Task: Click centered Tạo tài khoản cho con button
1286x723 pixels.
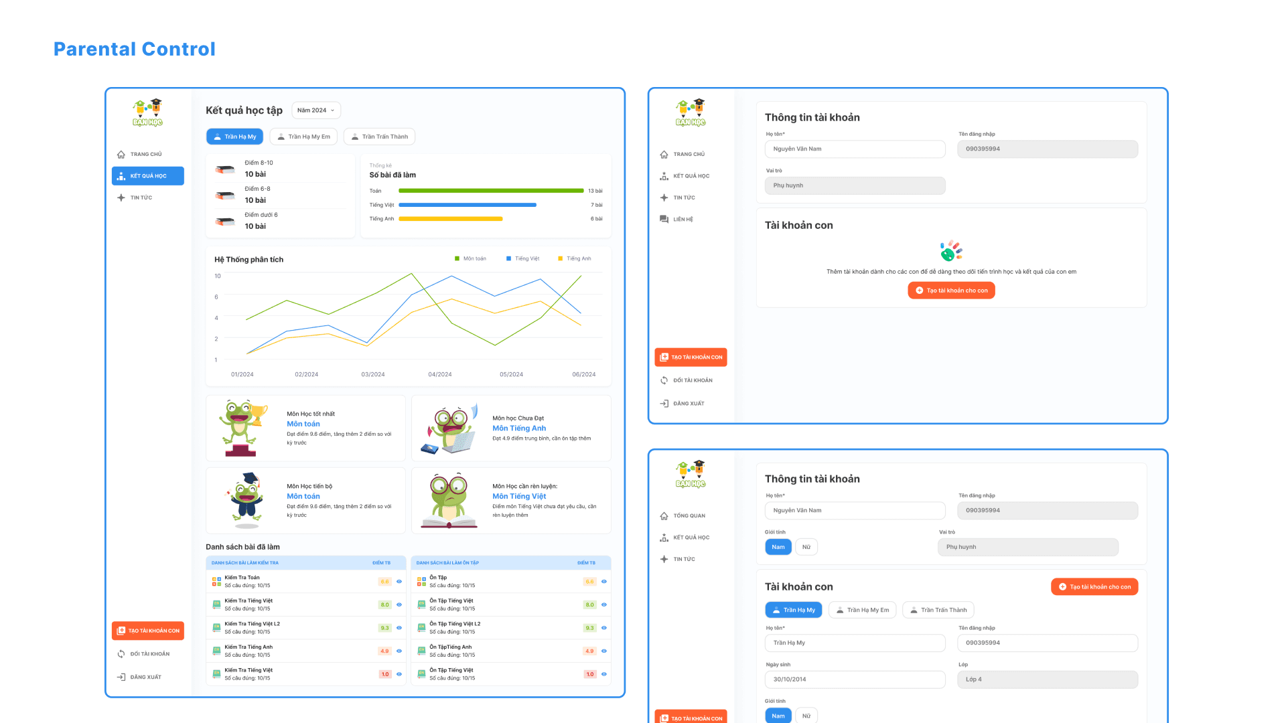Action: point(951,291)
